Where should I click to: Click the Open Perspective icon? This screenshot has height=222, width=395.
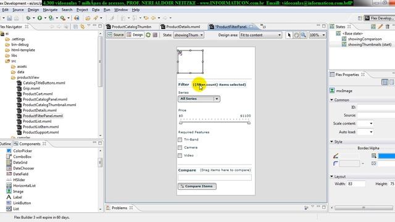[360, 18]
